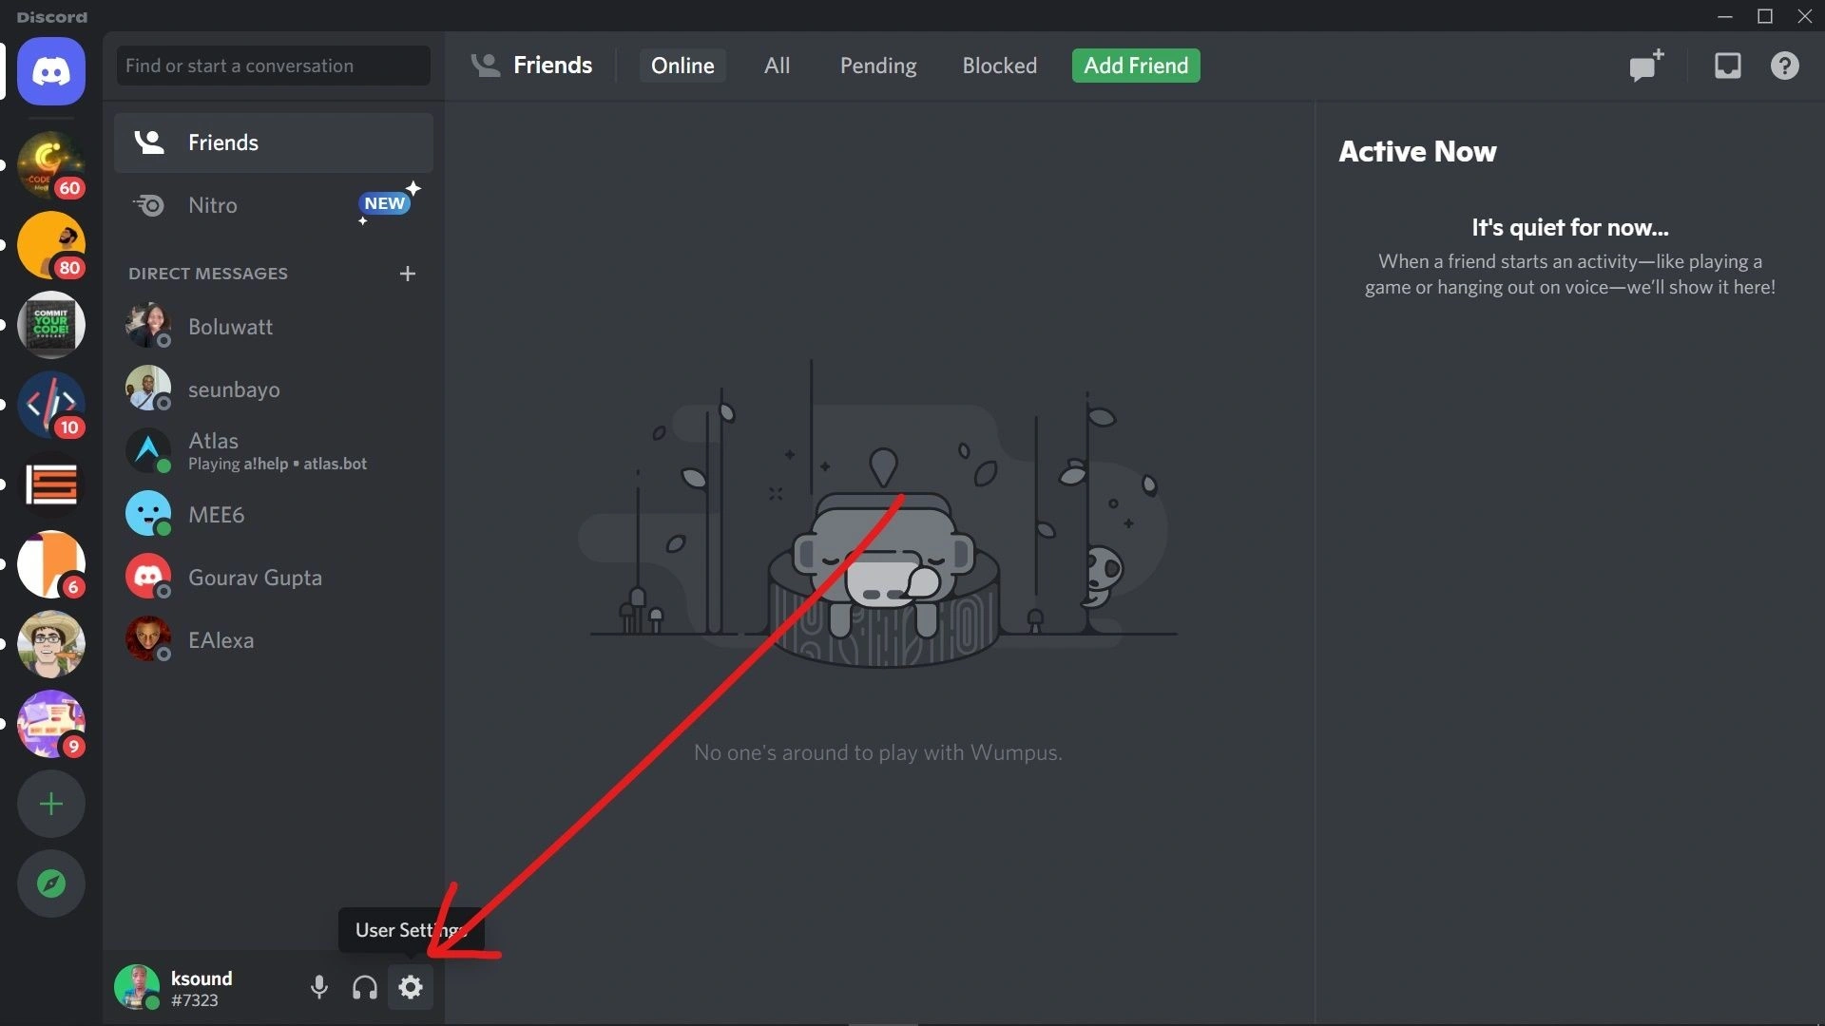The height and width of the screenshot is (1026, 1825).
Task: Mute the microphone
Action: 319,988
